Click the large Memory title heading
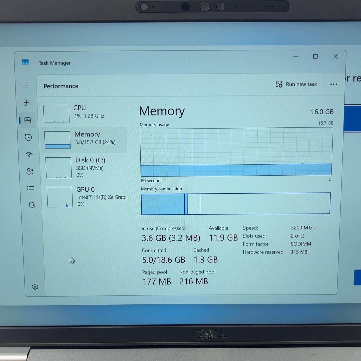This screenshot has width=361, height=361. pos(162,111)
